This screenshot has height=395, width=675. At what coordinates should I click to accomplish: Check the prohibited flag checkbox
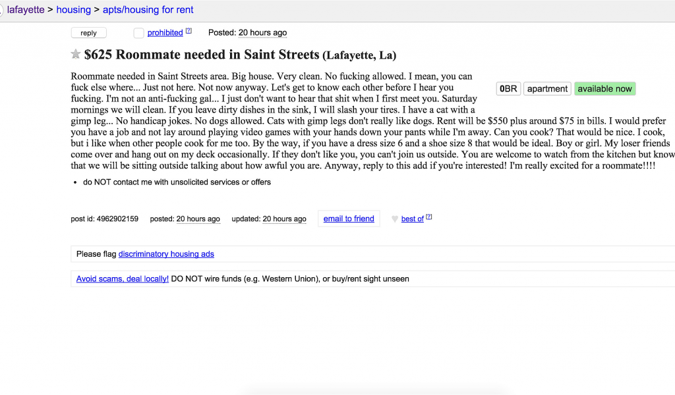138,33
